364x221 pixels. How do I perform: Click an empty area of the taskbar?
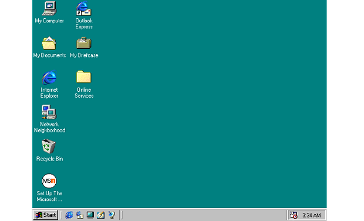(204, 215)
